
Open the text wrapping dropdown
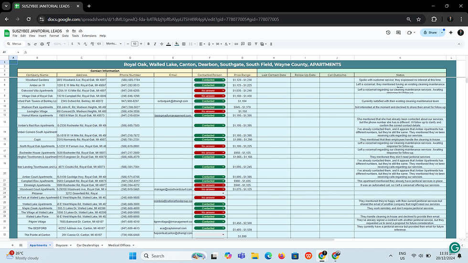(219, 44)
